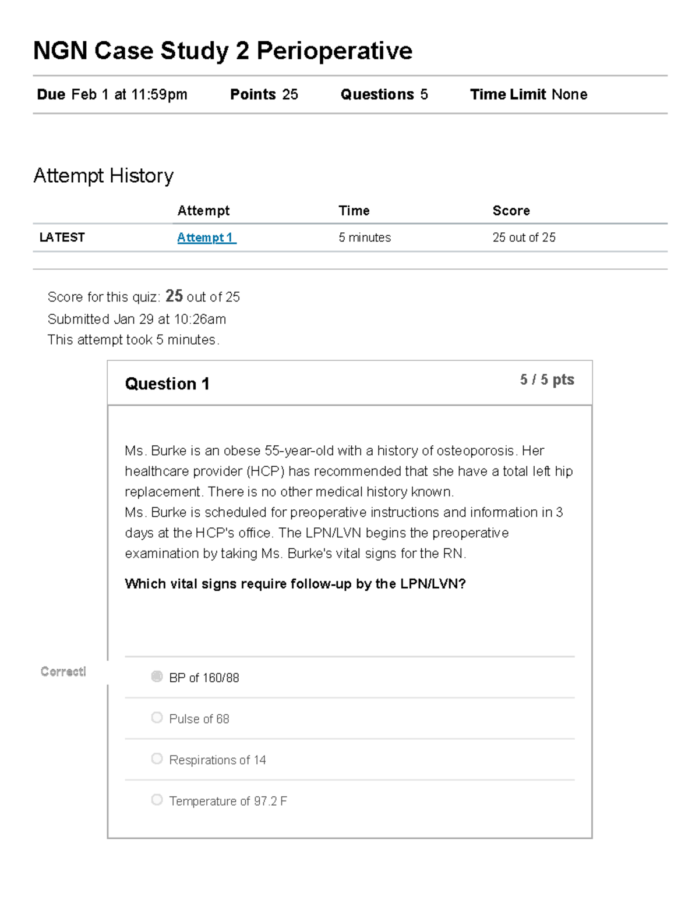699x904 pixels.
Task: Select the radio button for BP of 160/88
Action: click(x=156, y=677)
